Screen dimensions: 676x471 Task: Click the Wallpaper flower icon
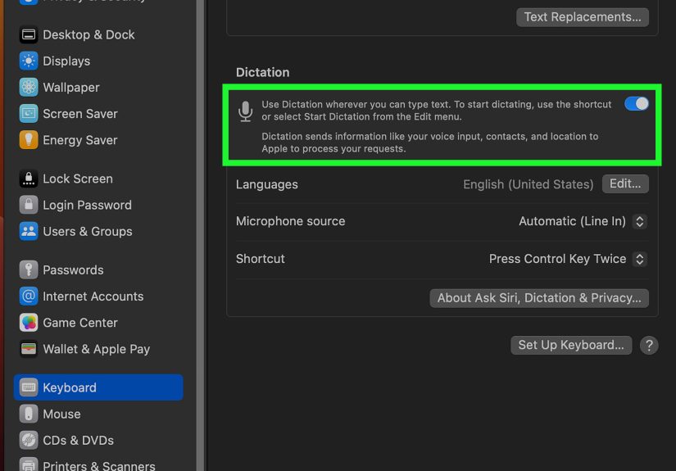[x=29, y=87]
